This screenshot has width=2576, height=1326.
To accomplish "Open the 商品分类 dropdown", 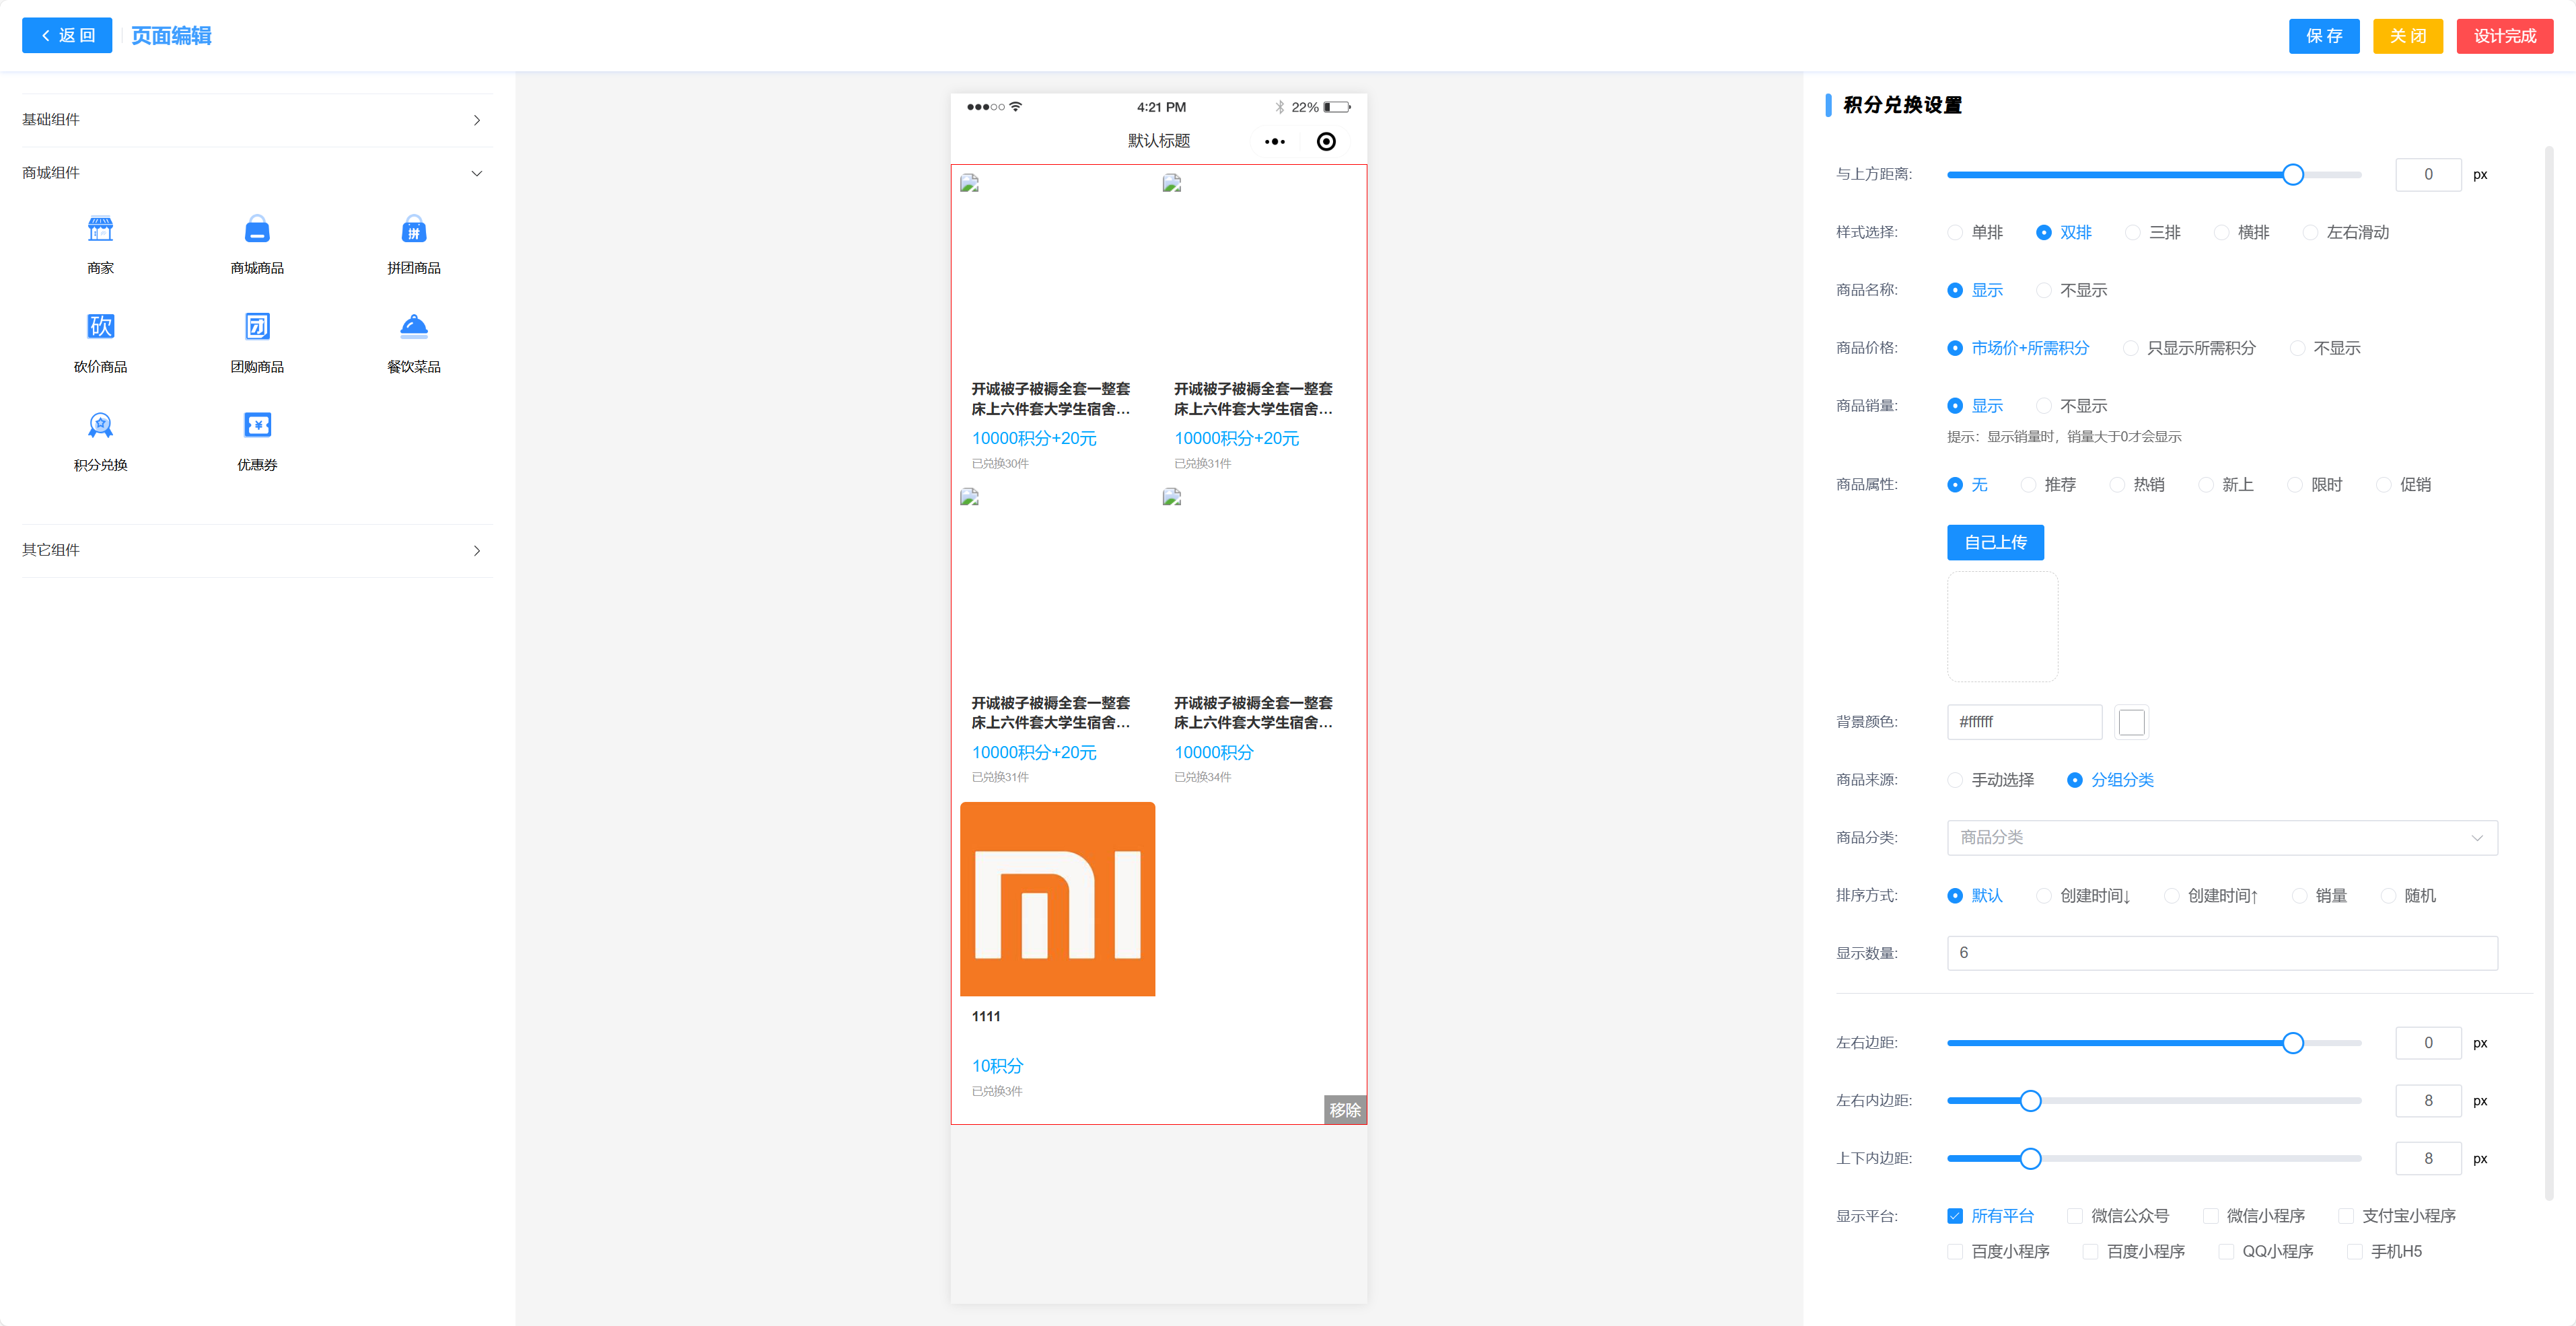I will (x=2221, y=838).
